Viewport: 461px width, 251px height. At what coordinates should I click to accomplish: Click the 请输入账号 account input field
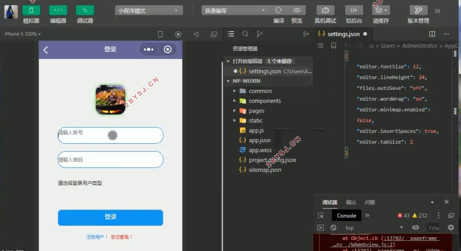coord(110,135)
